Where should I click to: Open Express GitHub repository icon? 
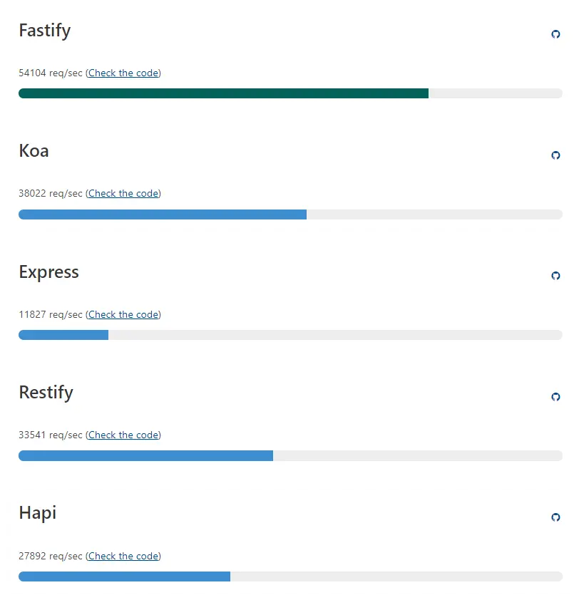[x=555, y=276]
